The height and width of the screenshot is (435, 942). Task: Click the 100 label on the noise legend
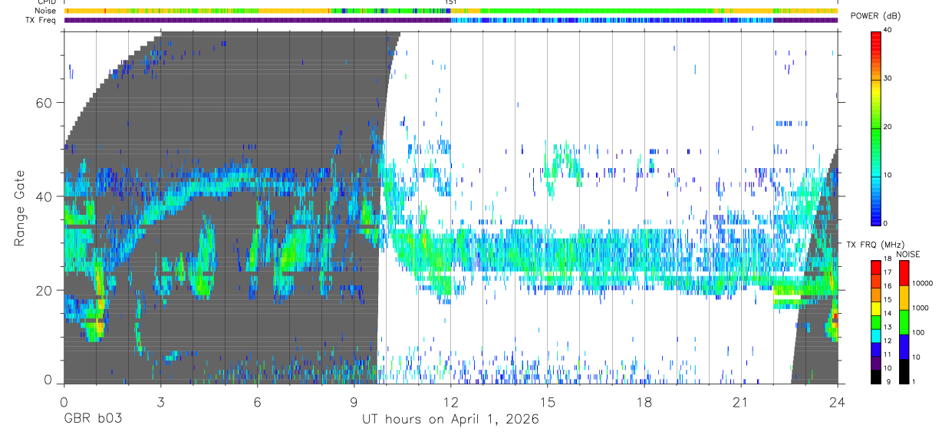click(x=918, y=332)
